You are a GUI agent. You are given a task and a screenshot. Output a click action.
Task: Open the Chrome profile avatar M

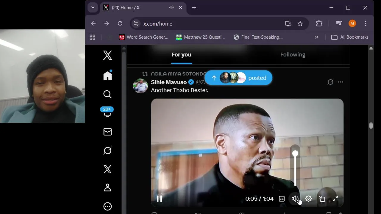pos(352,23)
